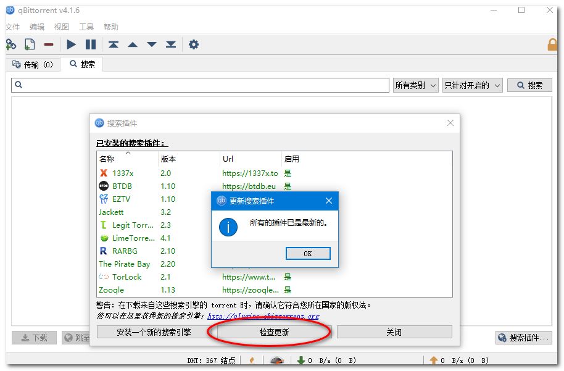Click 安装一个新的搜索引擎 button

154,332
